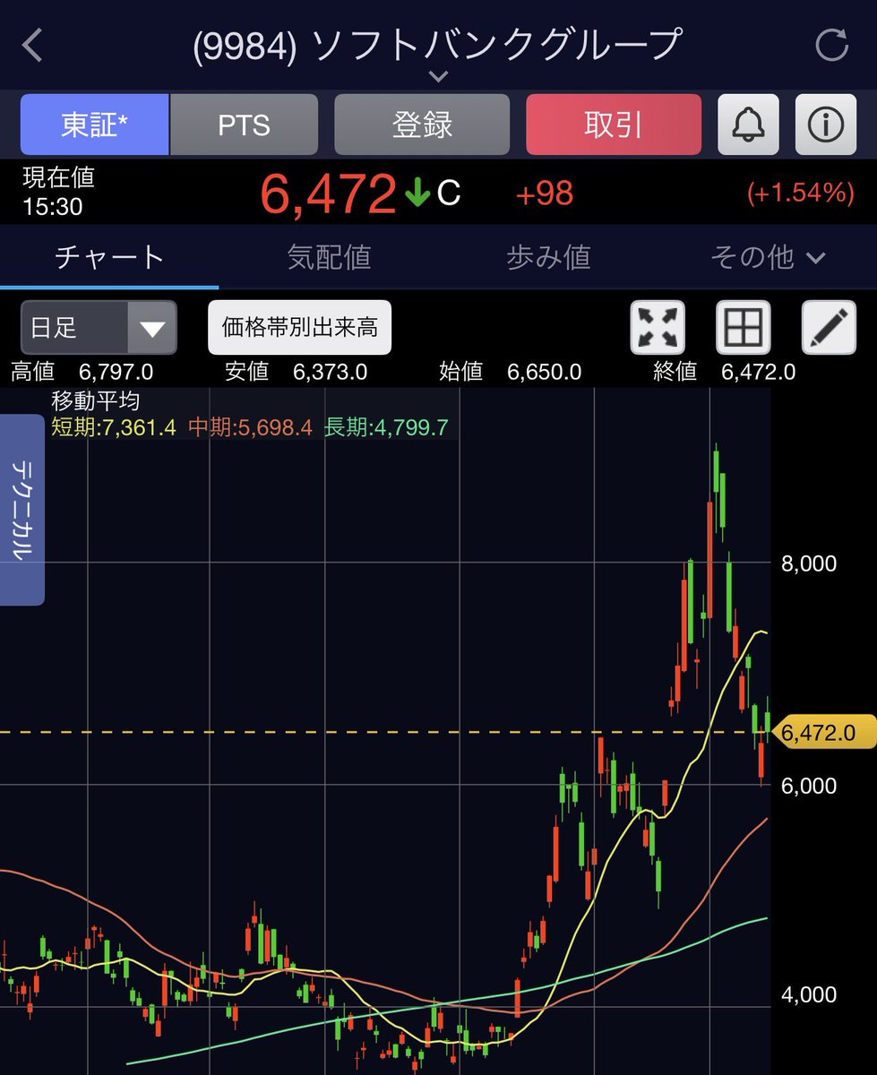The height and width of the screenshot is (1075, 877).
Task: Select the +98 price change
Action: (x=544, y=193)
